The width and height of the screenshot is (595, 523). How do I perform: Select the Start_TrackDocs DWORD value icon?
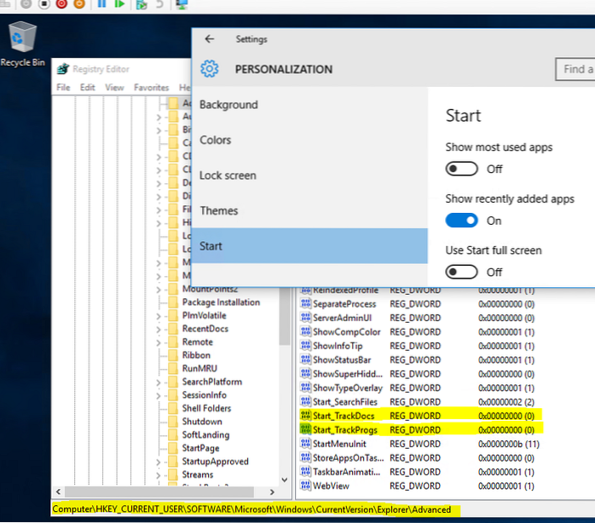pos(306,416)
